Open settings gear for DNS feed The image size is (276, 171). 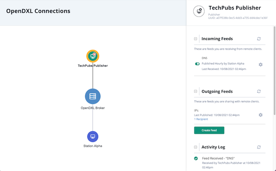[x=260, y=64]
